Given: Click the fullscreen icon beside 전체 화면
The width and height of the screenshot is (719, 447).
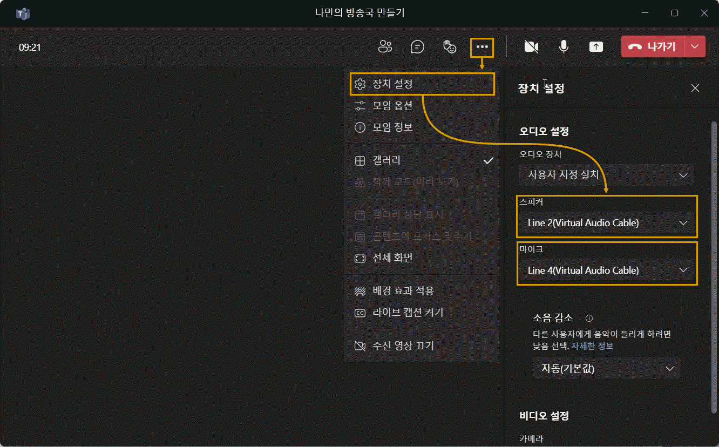Looking at the screenshot, I should coord(360,258).
